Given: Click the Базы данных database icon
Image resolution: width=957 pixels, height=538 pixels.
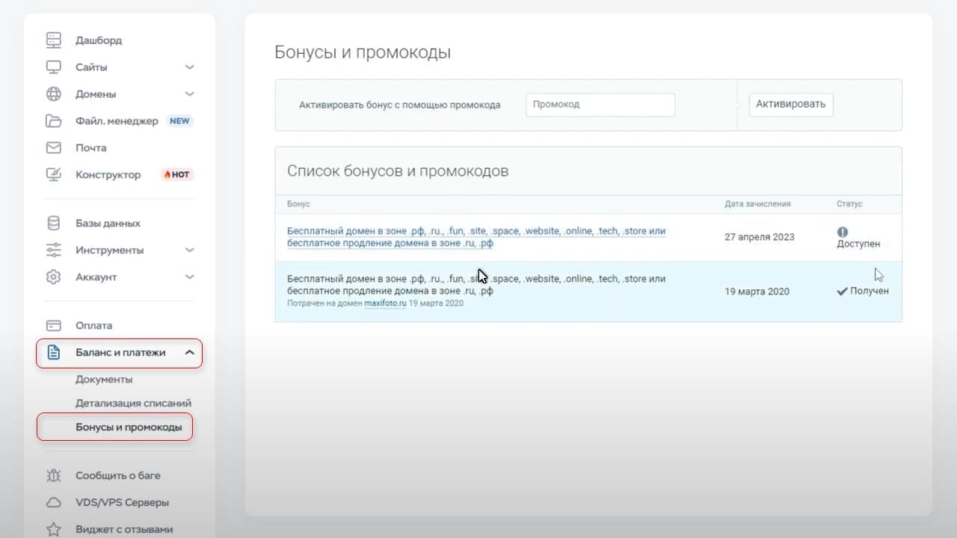Looking at the screenshot, I should tap(53, 223).
